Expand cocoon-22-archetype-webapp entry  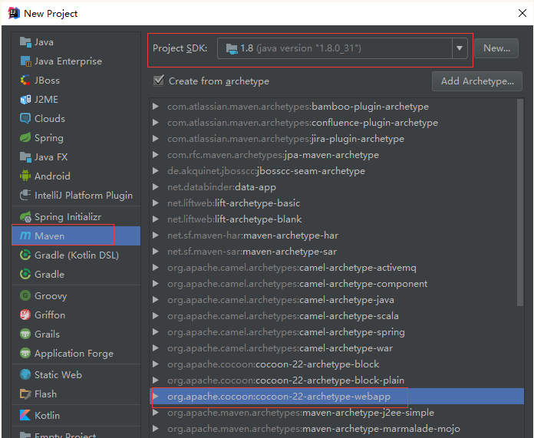pos(156,396)
